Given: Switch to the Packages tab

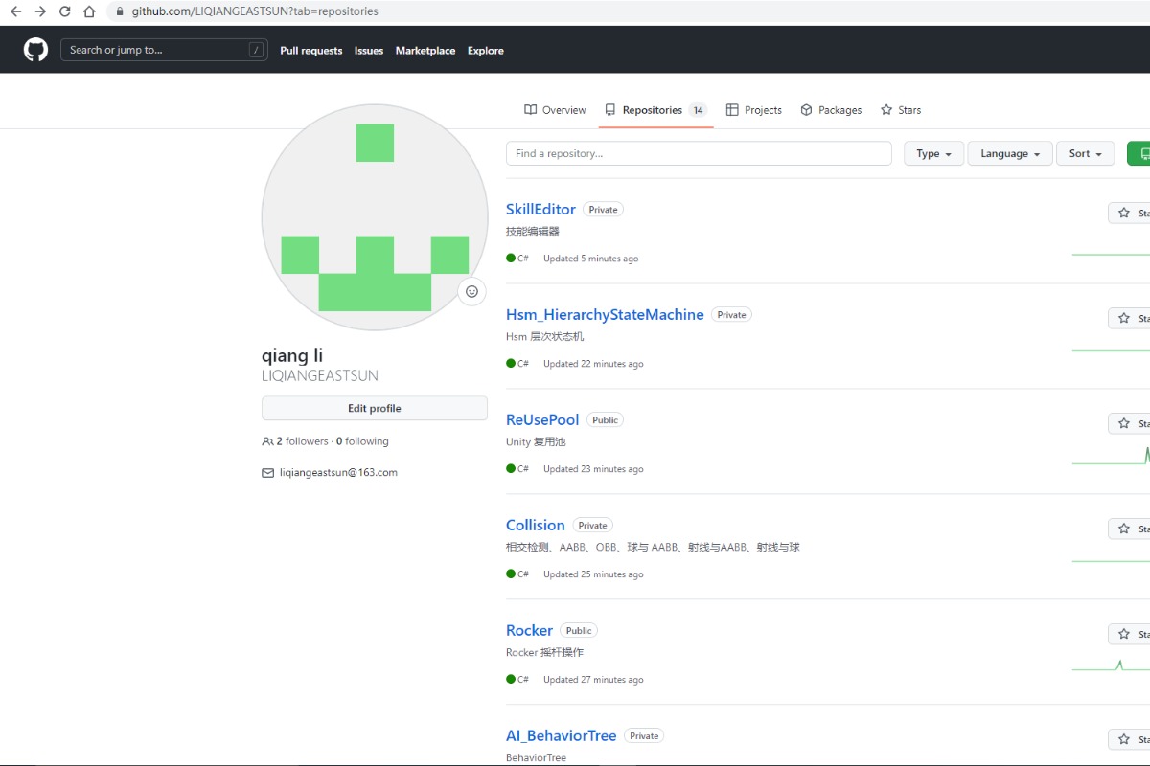Looking at the screenshot, I should pos(831,110).
